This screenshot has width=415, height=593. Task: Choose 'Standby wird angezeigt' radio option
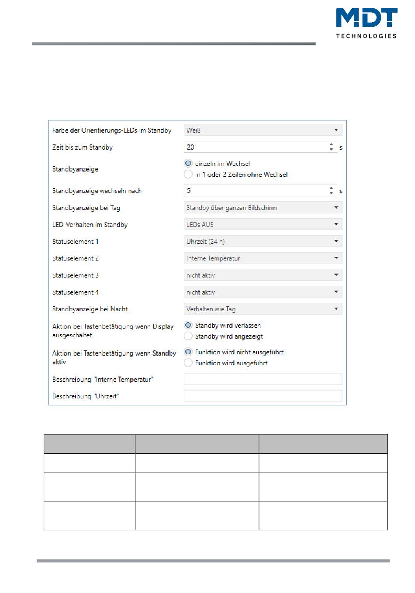pyautogui.click(x=188, y=336)
